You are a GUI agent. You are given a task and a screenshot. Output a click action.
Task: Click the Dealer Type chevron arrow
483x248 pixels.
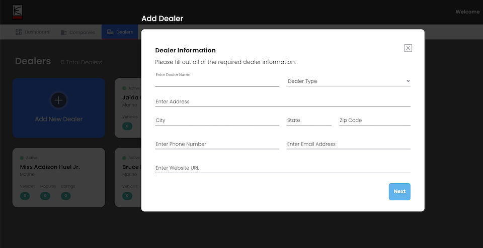[x=408, y=81]
